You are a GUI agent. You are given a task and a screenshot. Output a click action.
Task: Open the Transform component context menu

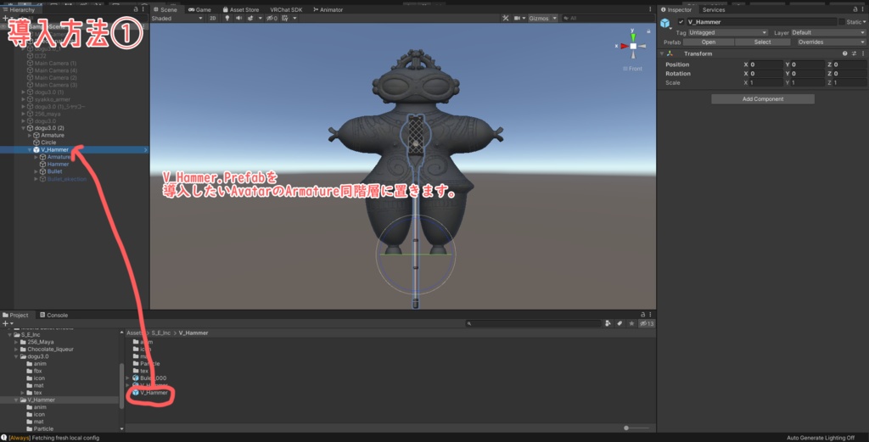[x=863, y=53]
